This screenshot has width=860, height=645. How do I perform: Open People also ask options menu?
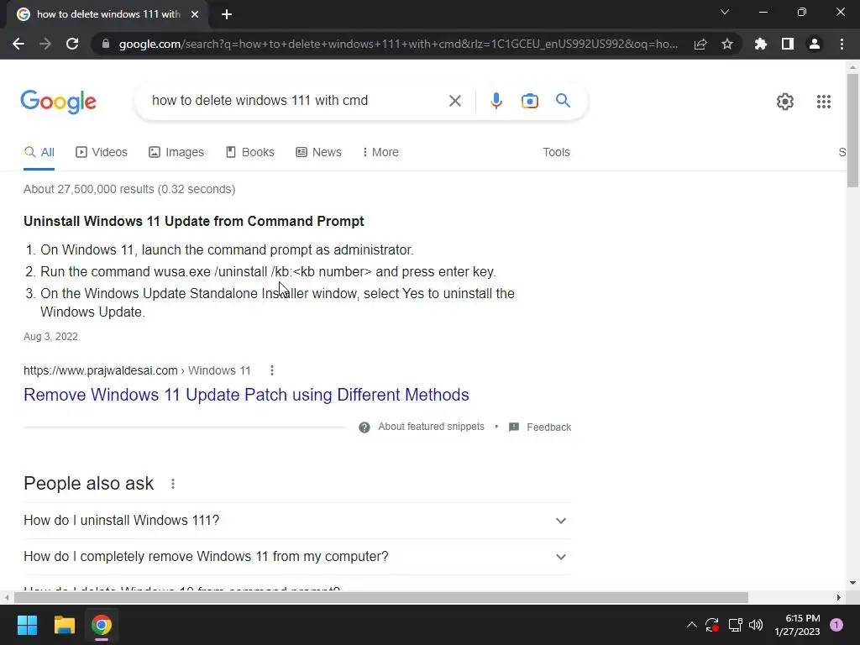(173, 484)
